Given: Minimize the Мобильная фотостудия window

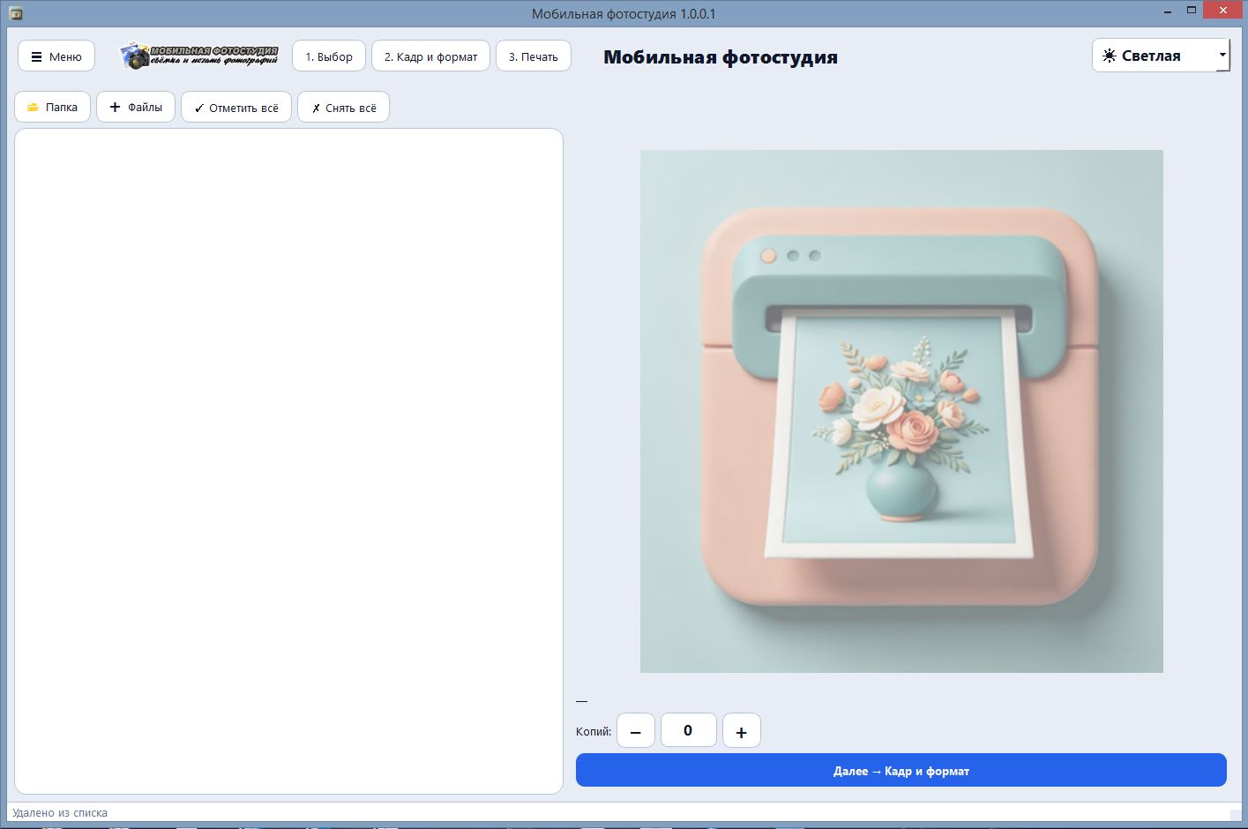Looking at the screenshot, I should click(1167, 11).
